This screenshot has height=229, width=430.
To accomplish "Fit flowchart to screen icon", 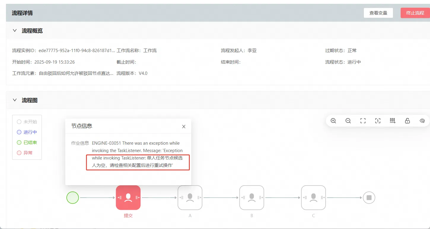I will 363,121.
